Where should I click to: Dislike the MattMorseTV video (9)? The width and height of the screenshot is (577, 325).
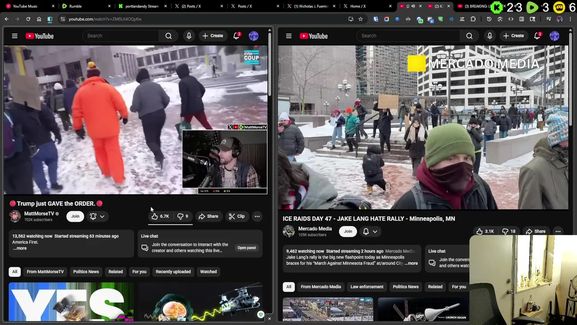183,216
